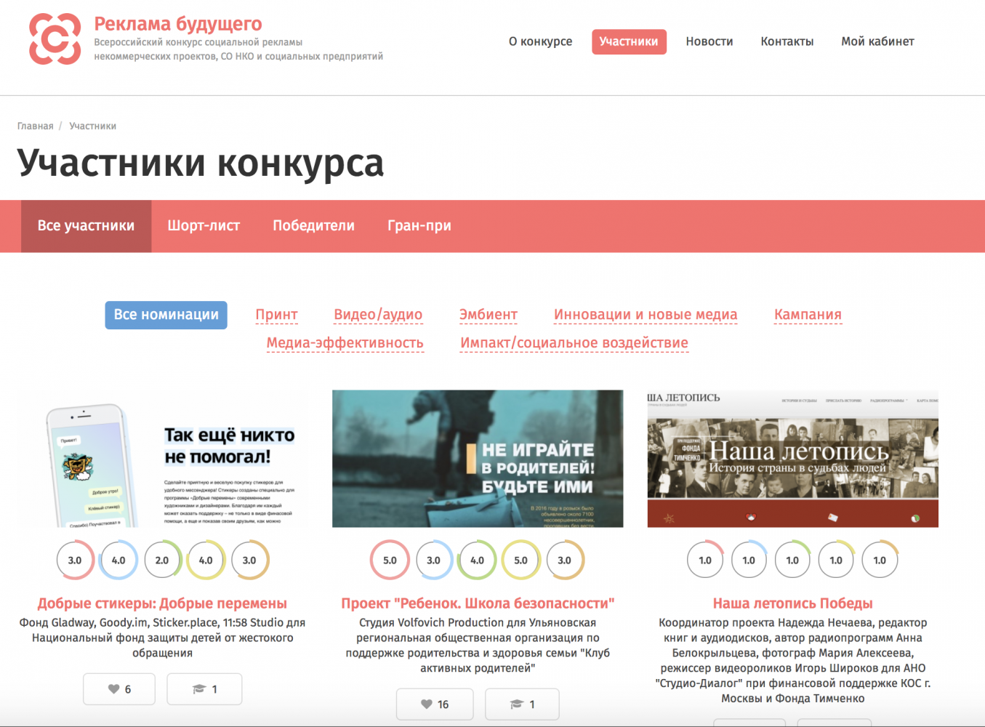Click the heart likes button showing 6

pyautogui.click(x=119, y=689)
